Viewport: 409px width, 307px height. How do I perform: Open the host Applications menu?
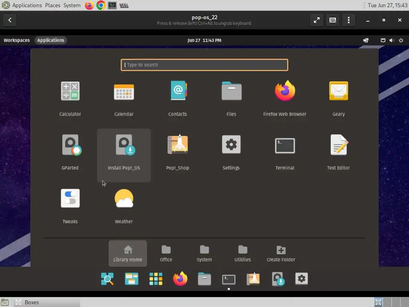click(x=27, y=5)
